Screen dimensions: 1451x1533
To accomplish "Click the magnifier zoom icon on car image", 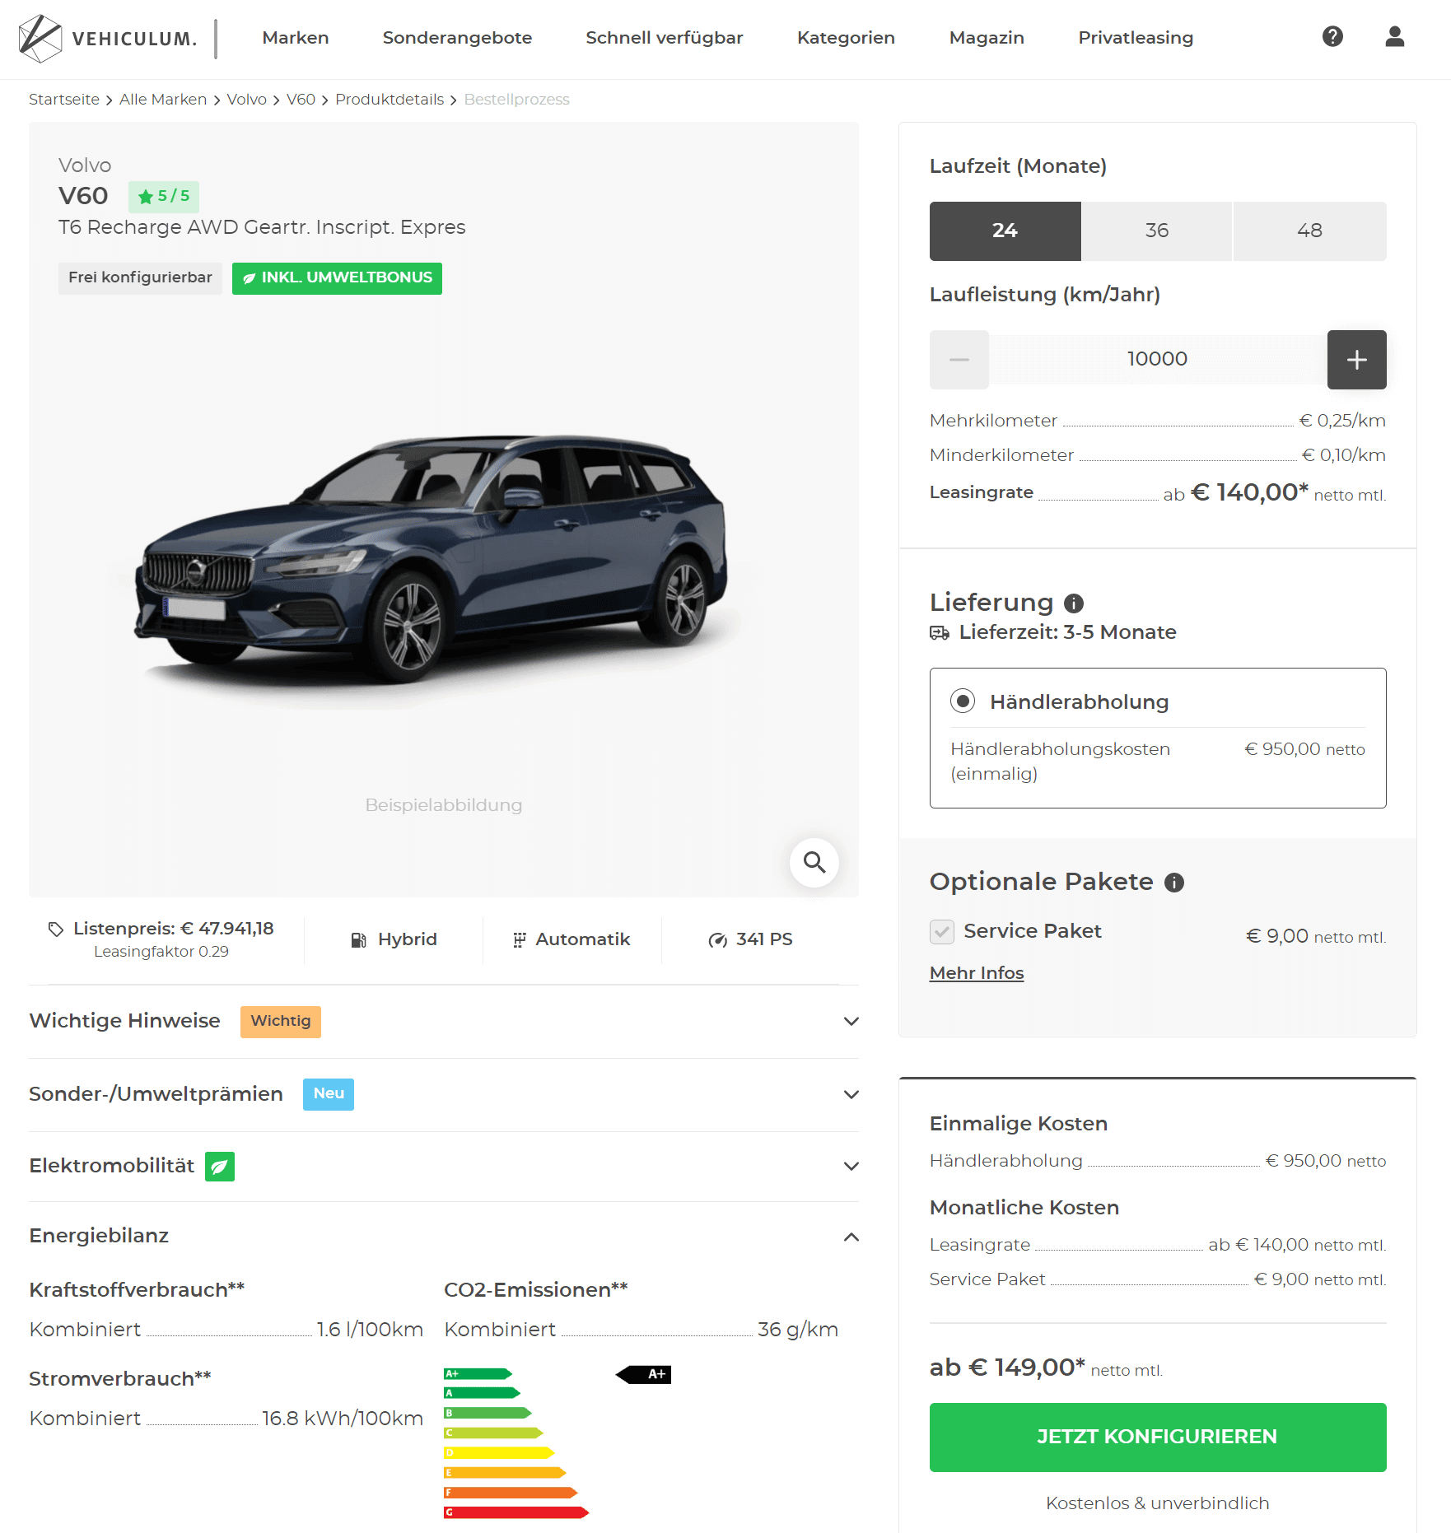I will 814,862.
